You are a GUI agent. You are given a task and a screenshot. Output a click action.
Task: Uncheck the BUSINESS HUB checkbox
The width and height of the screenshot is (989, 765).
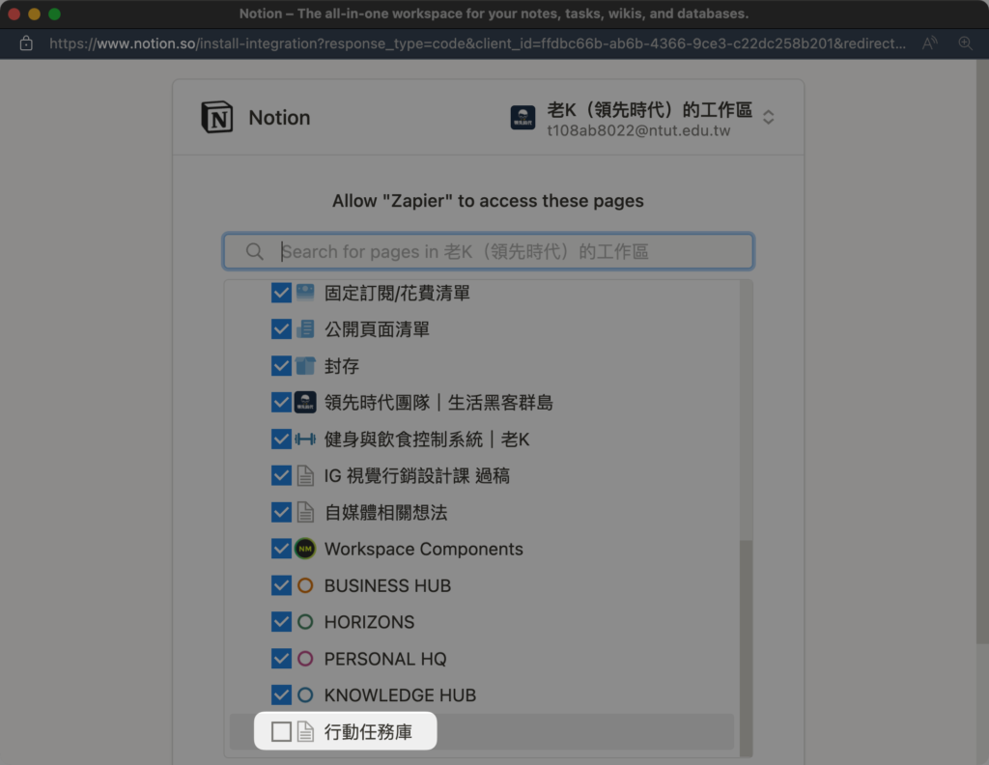pyautogui.click(x=281, y=585)
